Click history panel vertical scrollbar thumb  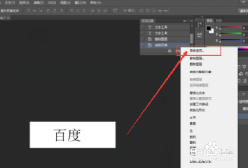coord(192,39)
